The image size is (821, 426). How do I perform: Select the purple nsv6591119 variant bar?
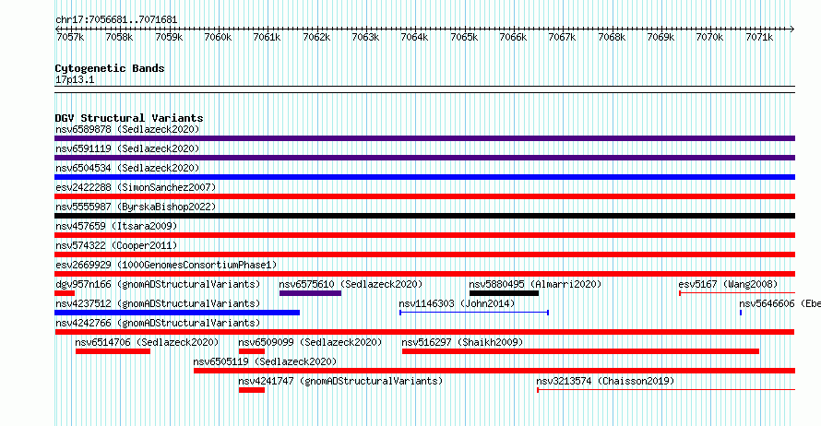click(x=424, y=158)
